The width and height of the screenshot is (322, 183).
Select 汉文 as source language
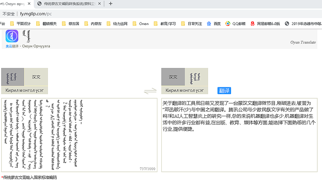pyautogui.click(x=36, y=77)
